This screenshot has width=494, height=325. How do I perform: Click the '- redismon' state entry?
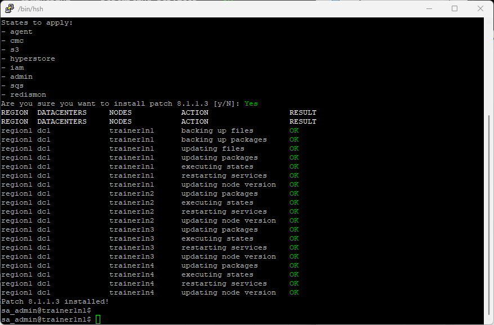coord(24,94)
